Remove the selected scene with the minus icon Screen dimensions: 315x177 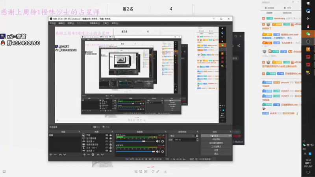[55, 155]
